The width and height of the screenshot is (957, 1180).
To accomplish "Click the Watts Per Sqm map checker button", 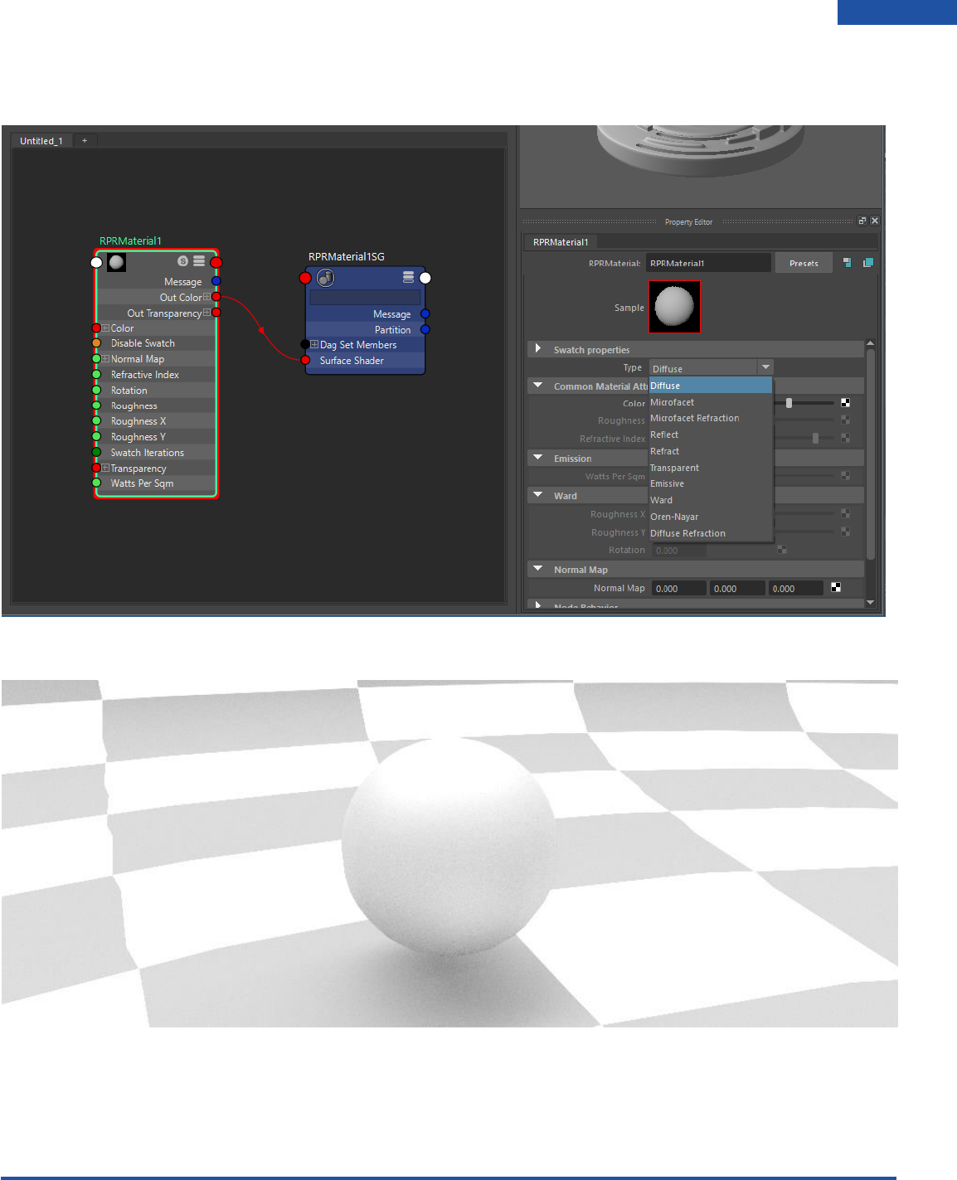I will (x=845, y=476).
